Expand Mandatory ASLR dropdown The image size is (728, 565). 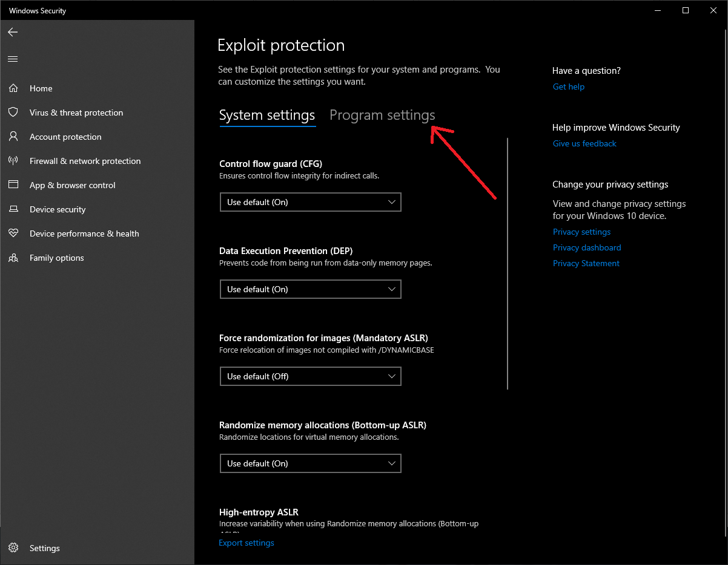pos(310,376)
